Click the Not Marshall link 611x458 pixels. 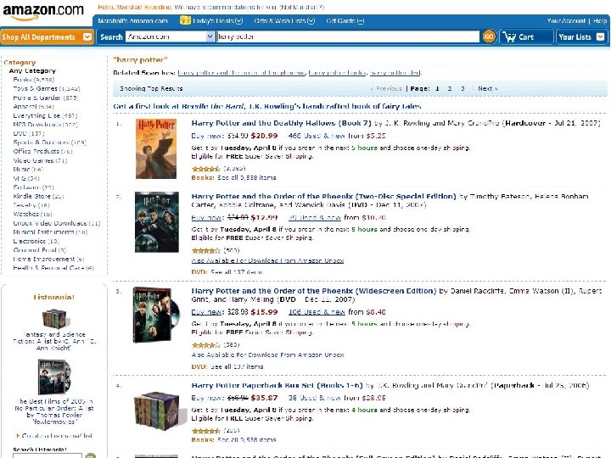pos(301,7)
